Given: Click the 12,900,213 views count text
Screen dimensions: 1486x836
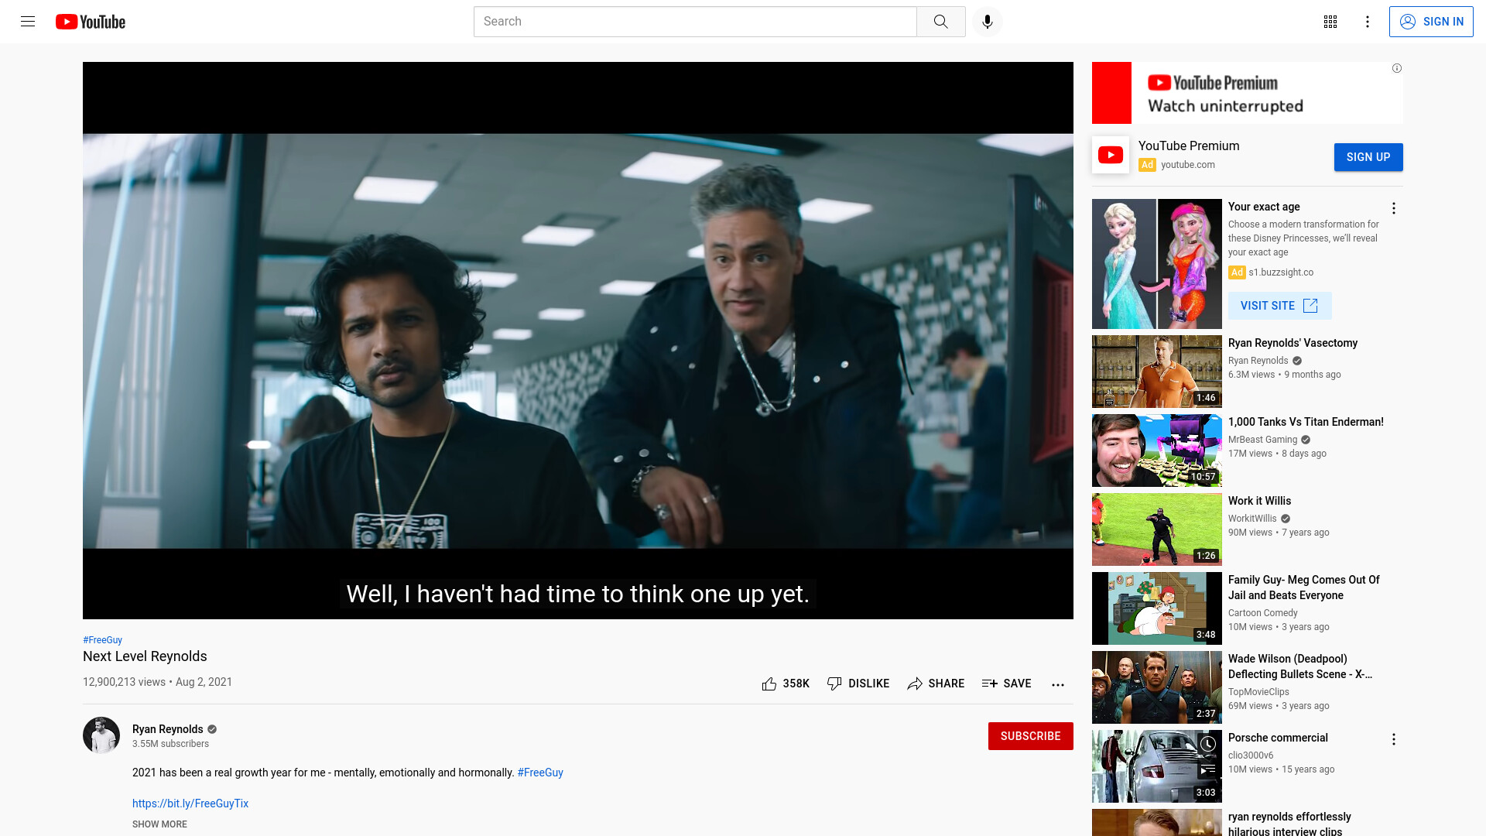Looking at the screenshot, I should [124, 682].
